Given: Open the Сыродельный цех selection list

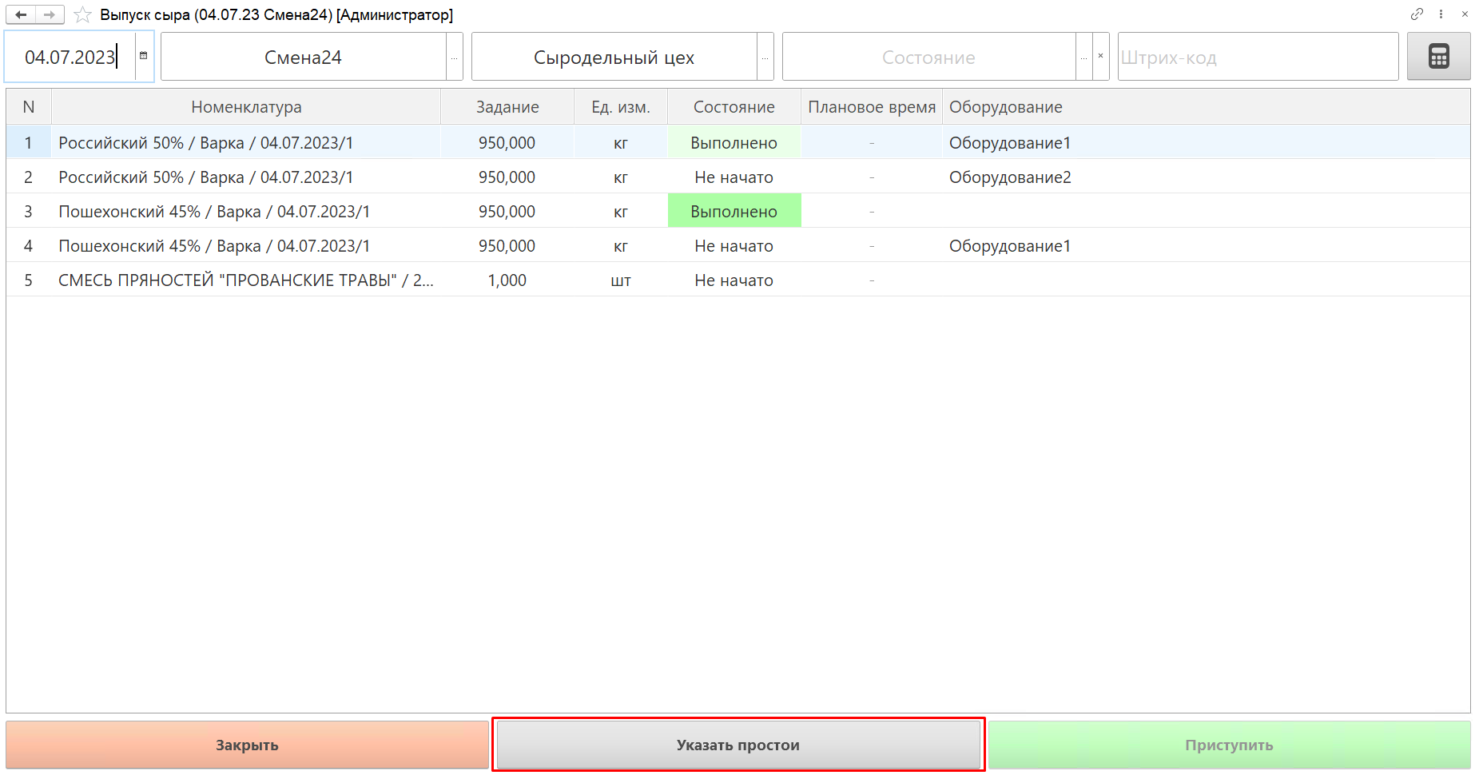Looking at the screenshot, I should [x=765, y=58].
